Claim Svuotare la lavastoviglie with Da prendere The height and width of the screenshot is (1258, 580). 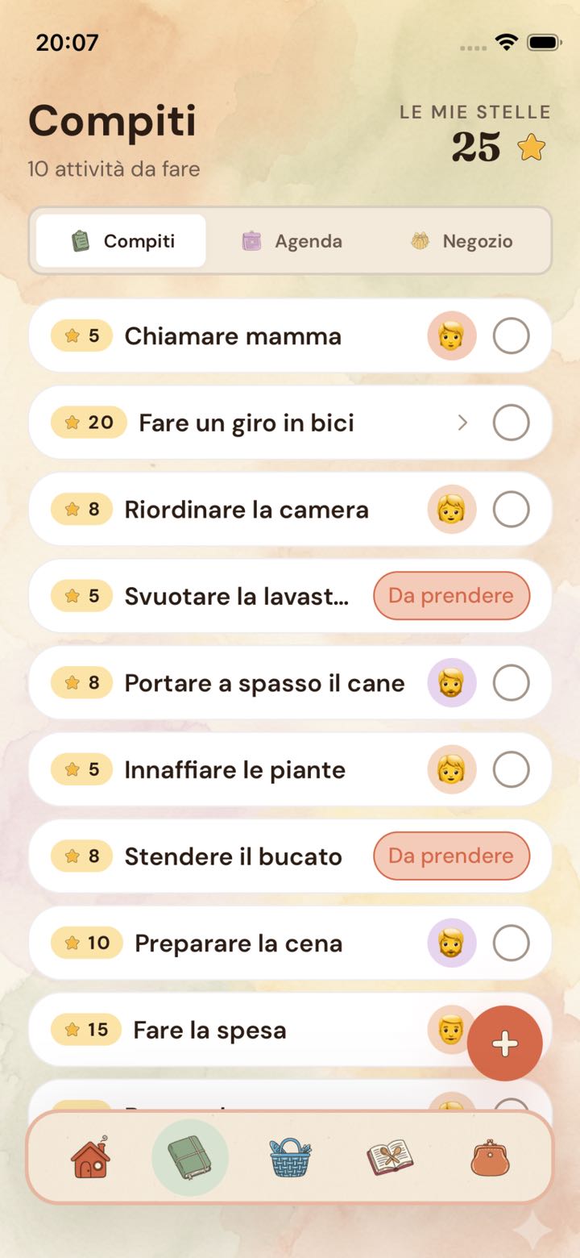point(451,596)
